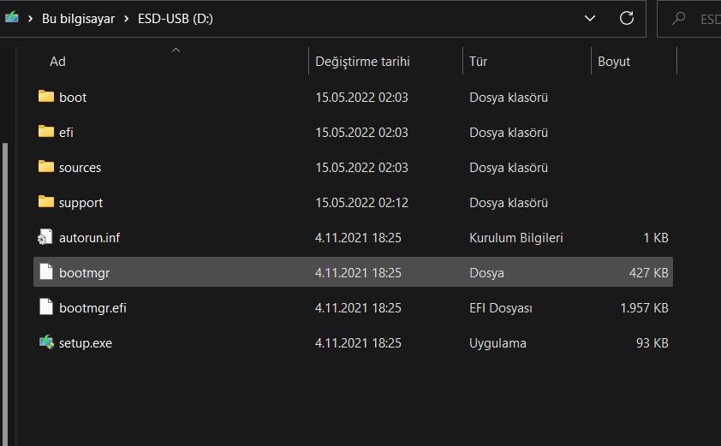Sort by Boyut column header

pos(614,62)
